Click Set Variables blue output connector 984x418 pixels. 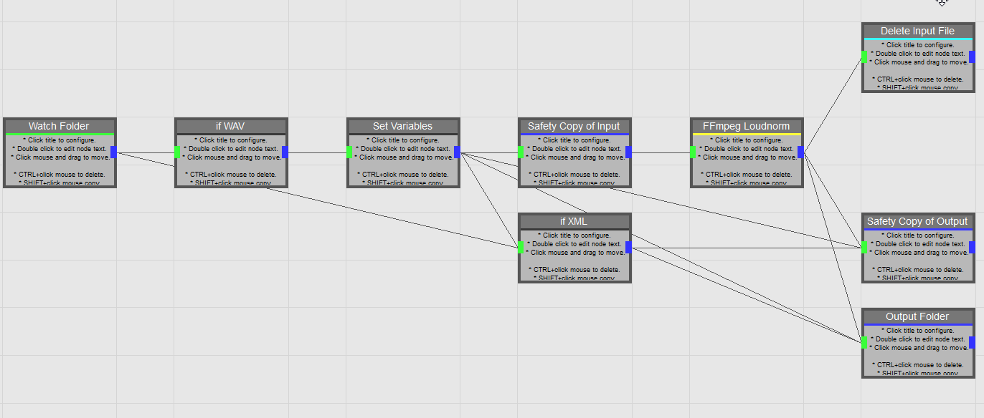click(457, 152)
